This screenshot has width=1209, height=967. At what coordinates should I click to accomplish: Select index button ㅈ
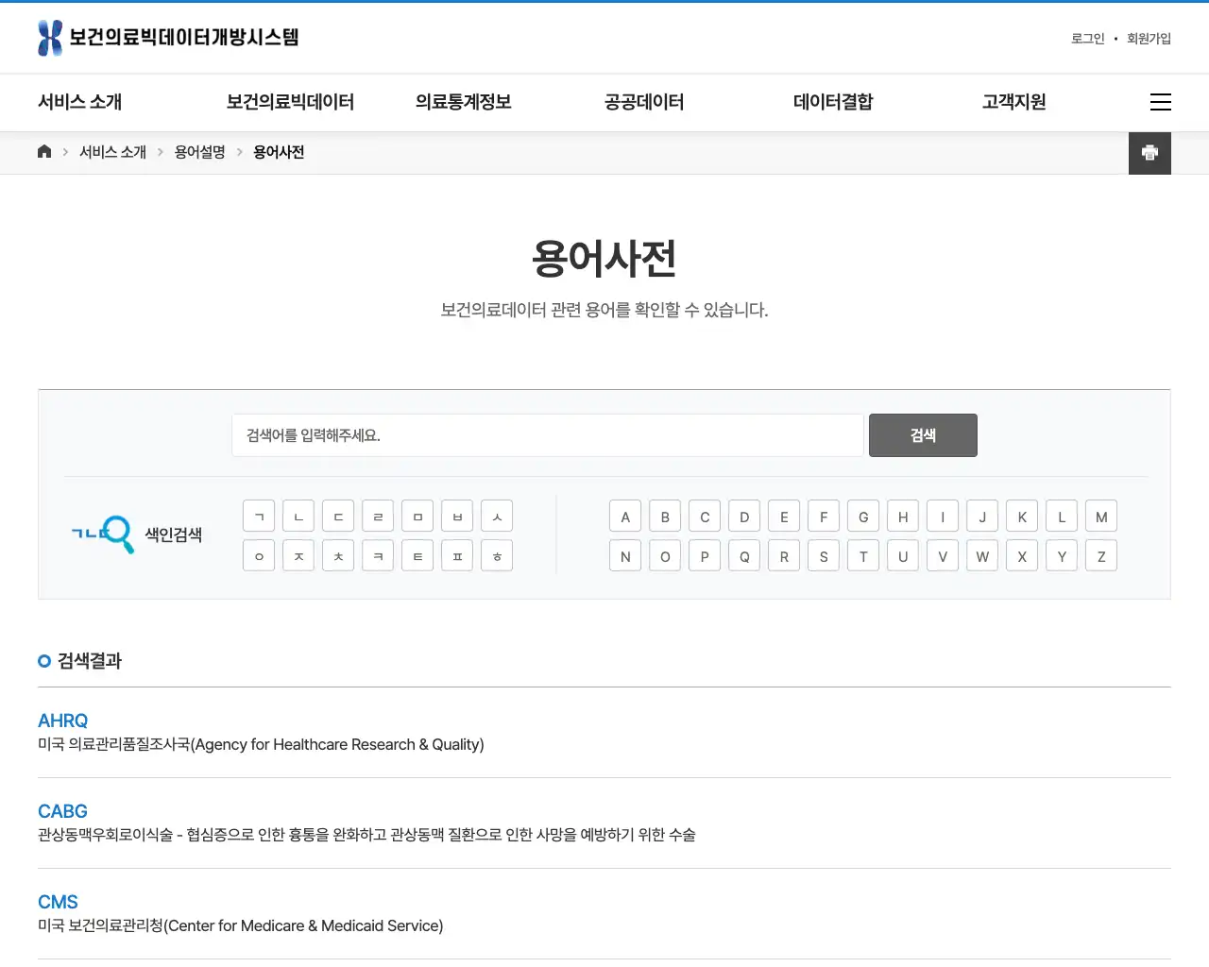point(298,556)
